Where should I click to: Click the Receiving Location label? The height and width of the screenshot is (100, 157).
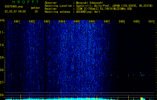click(x=58, y=6)
